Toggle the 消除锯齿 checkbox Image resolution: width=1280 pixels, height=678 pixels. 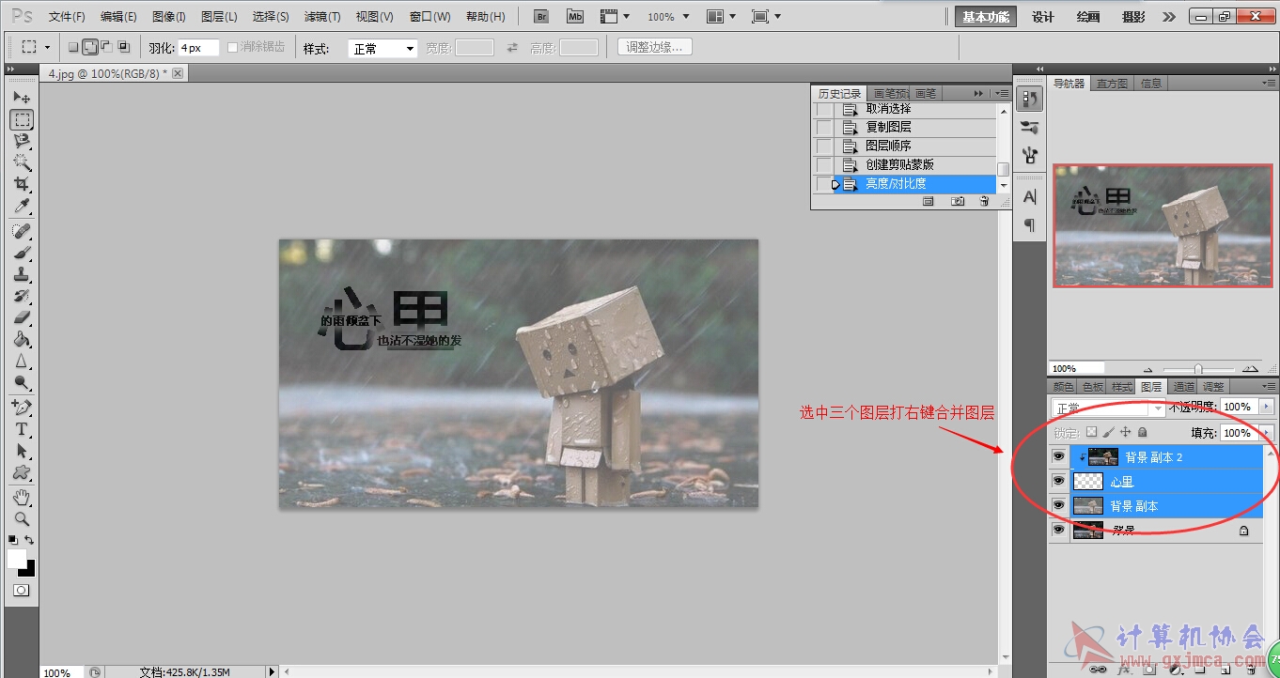click(233, 47)
